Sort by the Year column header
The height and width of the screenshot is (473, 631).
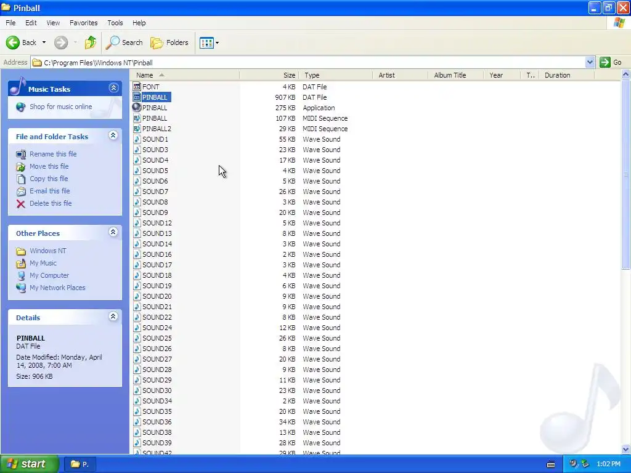click(x=502, y=75)
